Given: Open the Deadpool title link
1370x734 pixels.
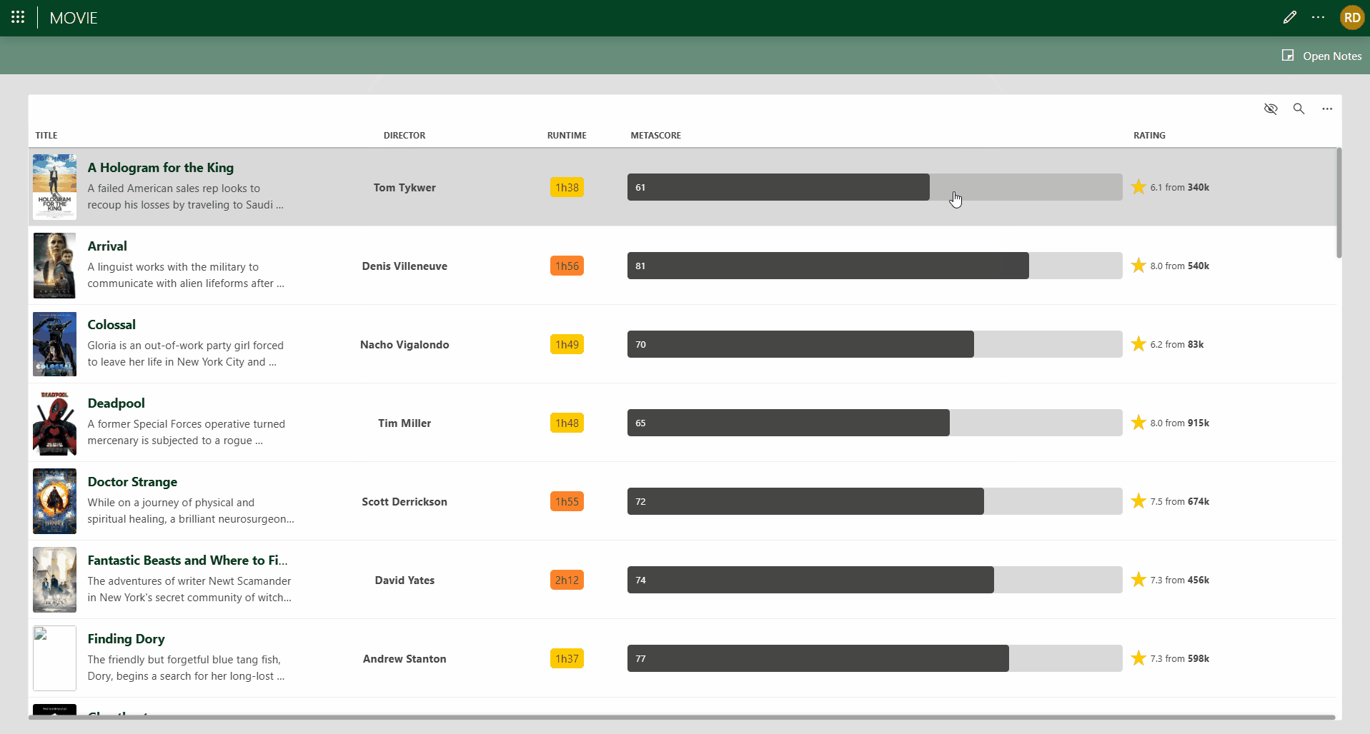Looking at the screenshot, I should pyautogui.click(x=116, y=403).
